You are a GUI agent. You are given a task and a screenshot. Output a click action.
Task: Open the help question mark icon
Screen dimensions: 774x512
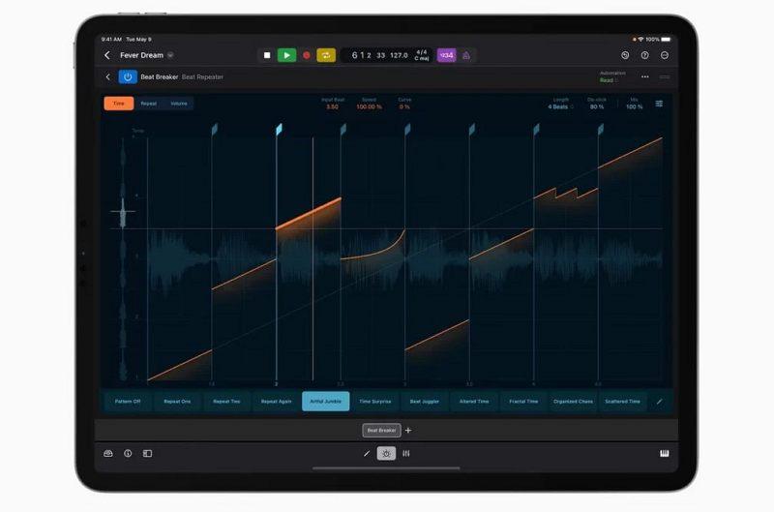coord(644,55)
